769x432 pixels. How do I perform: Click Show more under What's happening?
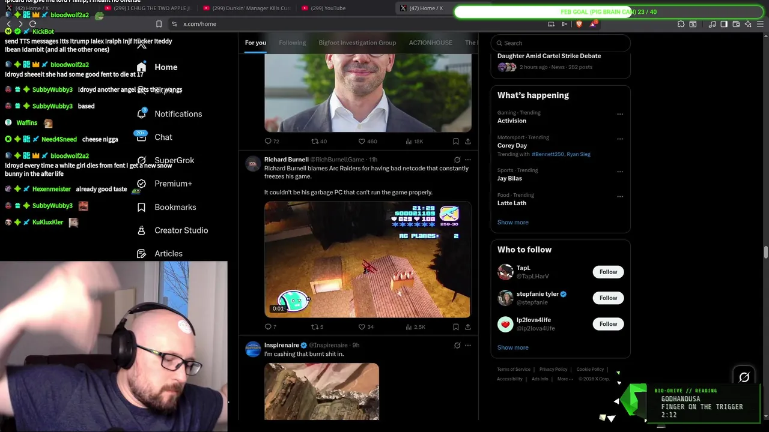[x=513, y=223]
